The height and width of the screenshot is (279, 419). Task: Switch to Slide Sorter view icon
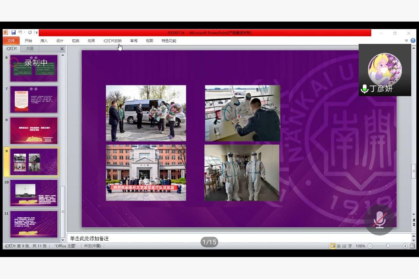point(338,246)
